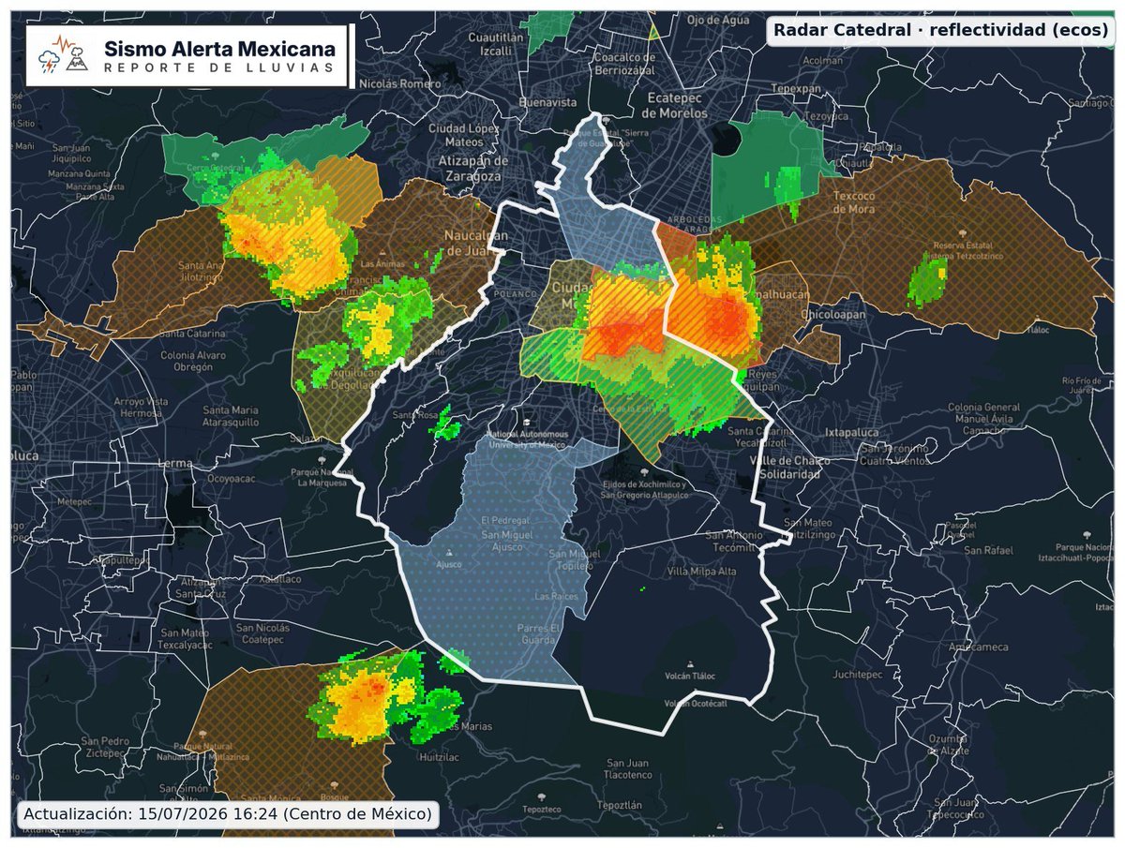Click the Villa Milpa Alta label
This screenshot has height=848, width=1125.
(702, 572)
